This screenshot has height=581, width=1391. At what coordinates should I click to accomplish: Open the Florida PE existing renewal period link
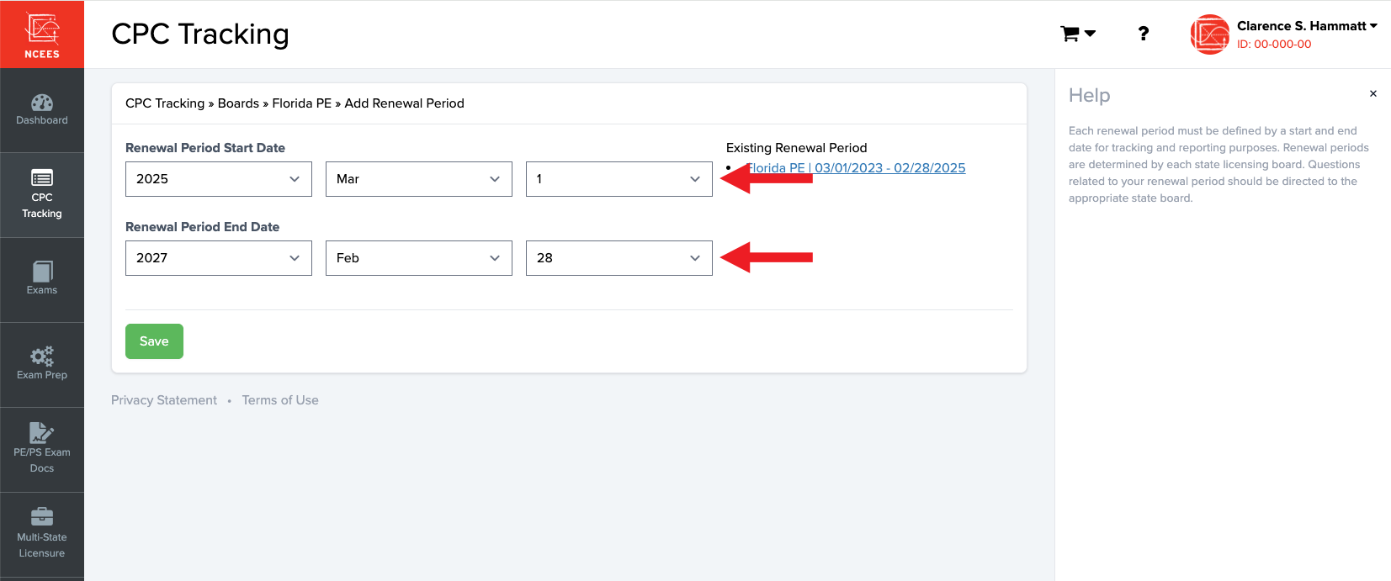tap(856, 168)
